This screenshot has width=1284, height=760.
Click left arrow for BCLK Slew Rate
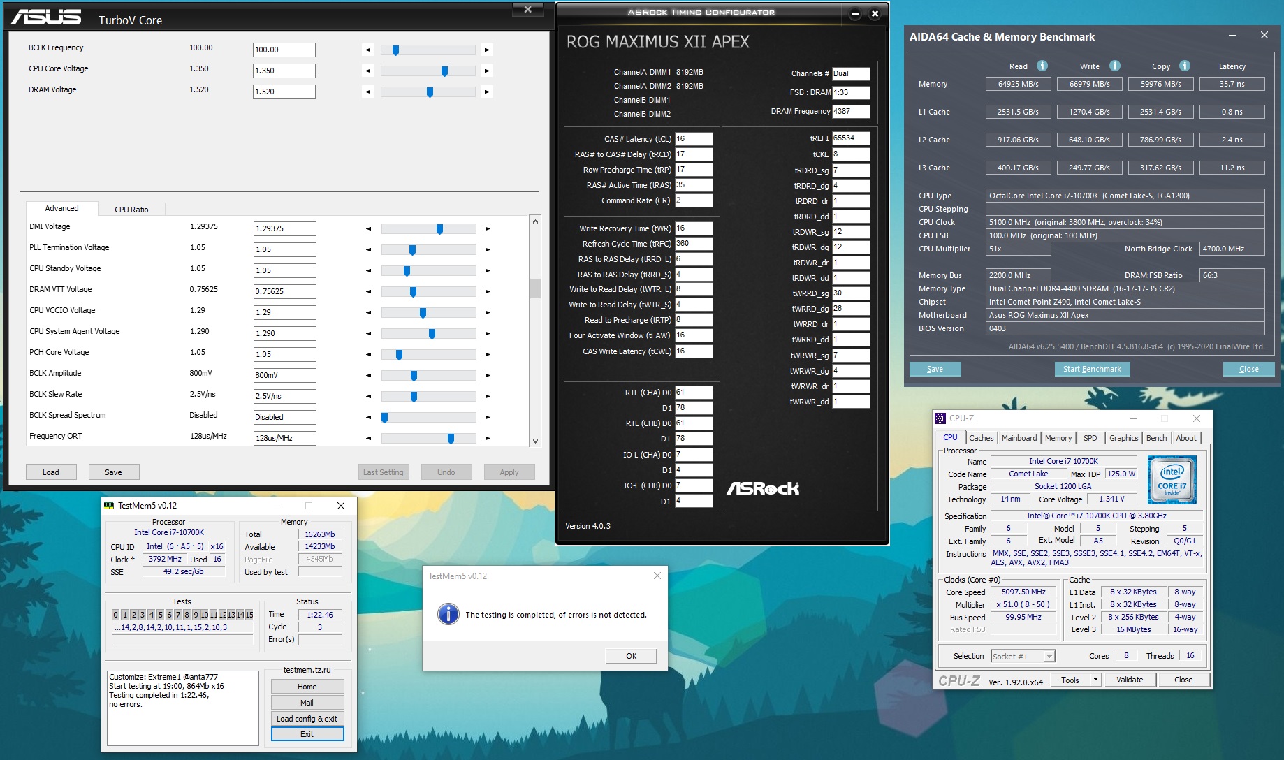pos(368,396)
